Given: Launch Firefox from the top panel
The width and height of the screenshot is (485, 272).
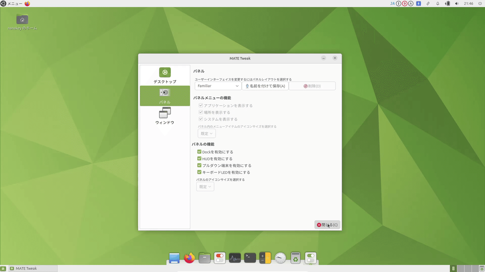Looking at the screenshot, I should (x=27, y=4).
